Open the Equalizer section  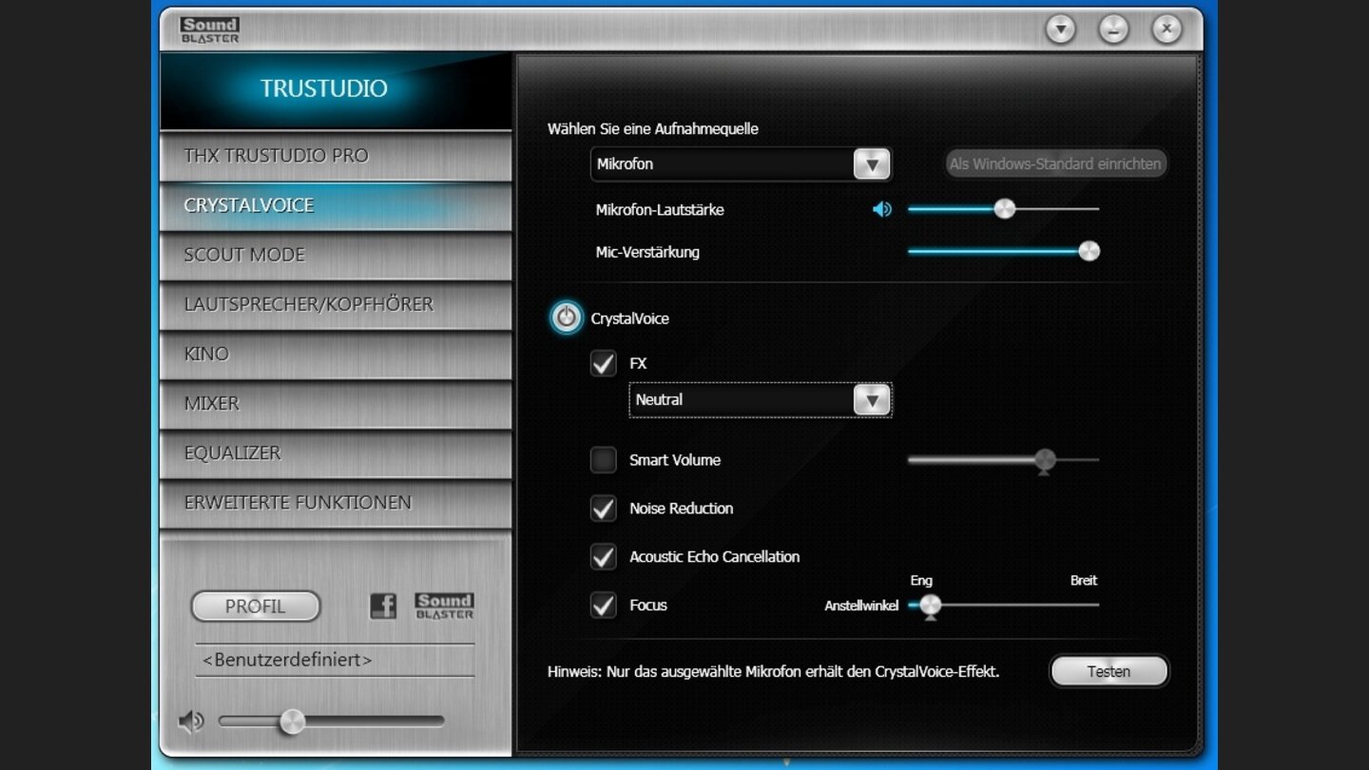click(x=336, y=452)
